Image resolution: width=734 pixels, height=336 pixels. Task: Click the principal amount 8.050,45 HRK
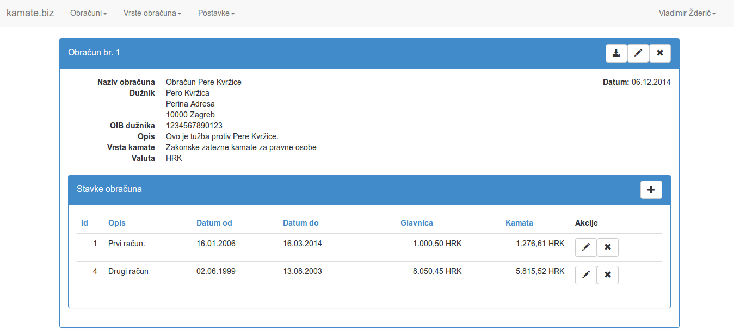437,271
